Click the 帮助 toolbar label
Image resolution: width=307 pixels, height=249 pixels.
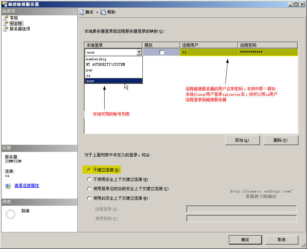click(111, 12)
